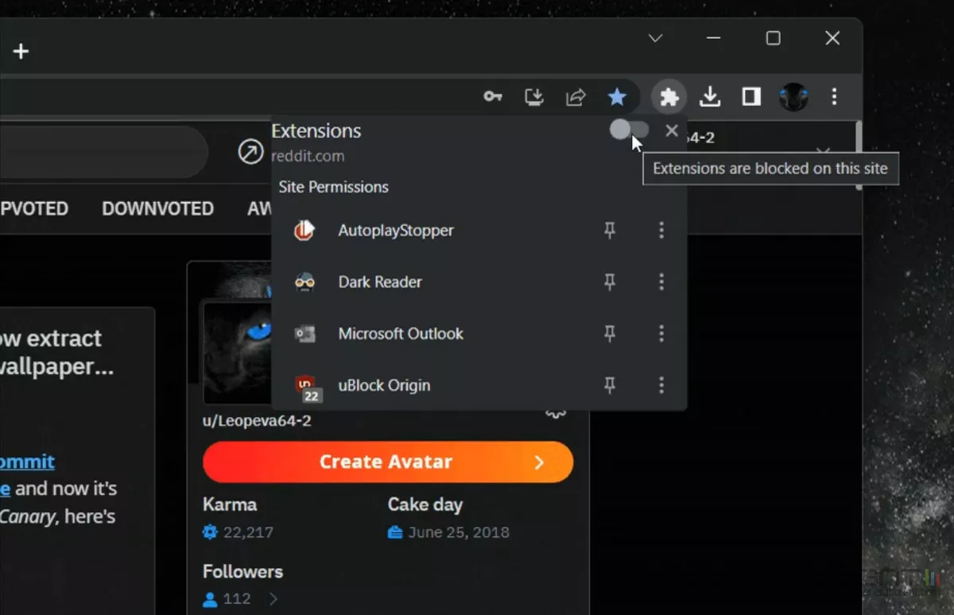The width and height of the screenshot is (954, 615).
Task: Click the share page icon
Action: click(x=576, y=97)
